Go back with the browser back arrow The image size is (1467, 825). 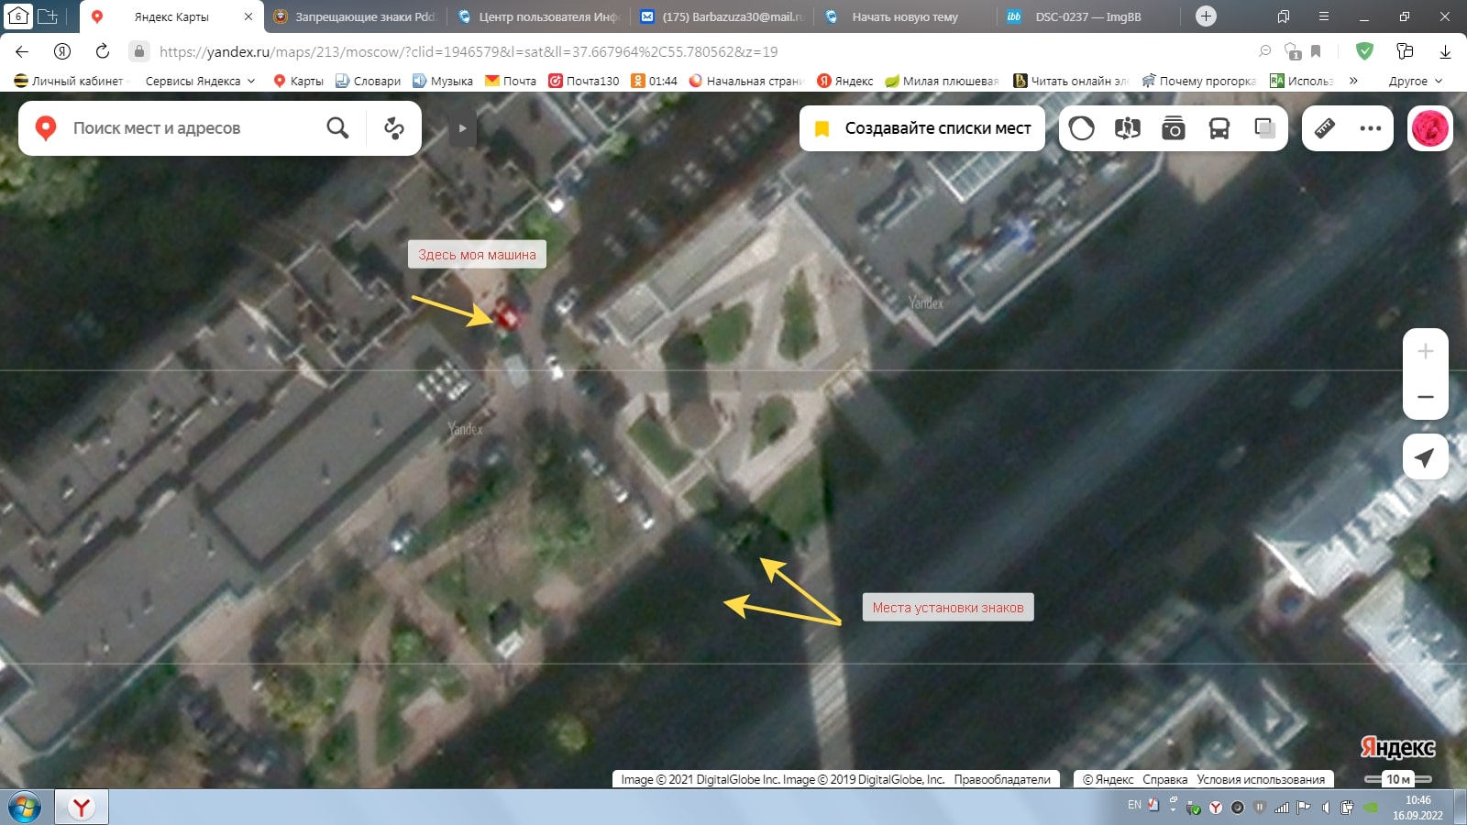(x=22, y=52)
